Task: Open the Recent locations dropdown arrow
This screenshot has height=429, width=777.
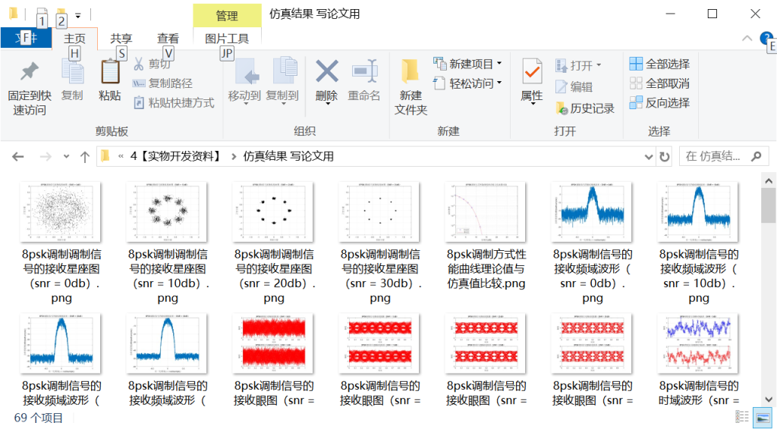Action: pos(67,157)
